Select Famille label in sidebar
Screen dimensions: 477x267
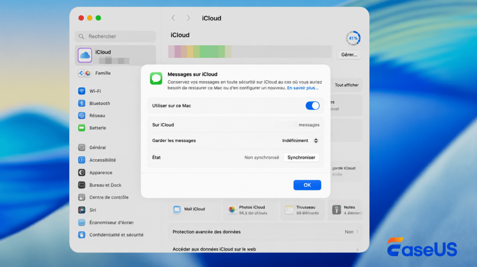coord(103,73)
